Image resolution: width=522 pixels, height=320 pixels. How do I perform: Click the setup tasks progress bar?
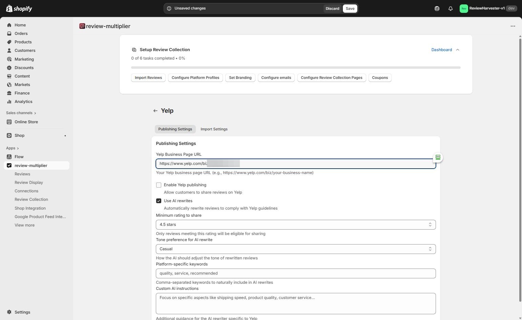coord(295,67)
